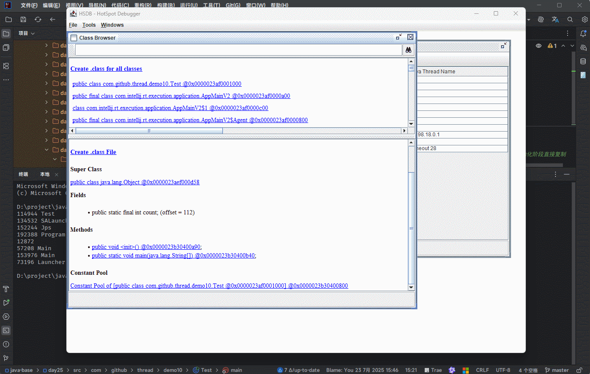Open the Tools menu in HSDB
590x374 pixels.
coord(89,25)
